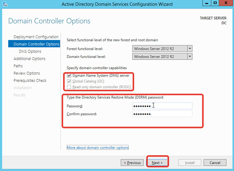
Task: Click the wizard icon in title bar
Action: pos(5,4)
